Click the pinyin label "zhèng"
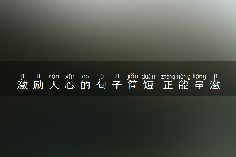 point(168,77)
